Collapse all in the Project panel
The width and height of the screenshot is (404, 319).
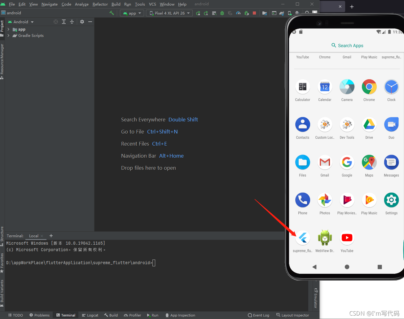[x=72, y=22]
